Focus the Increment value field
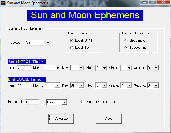This screenshot has height=133, width=171. [32, 102]
